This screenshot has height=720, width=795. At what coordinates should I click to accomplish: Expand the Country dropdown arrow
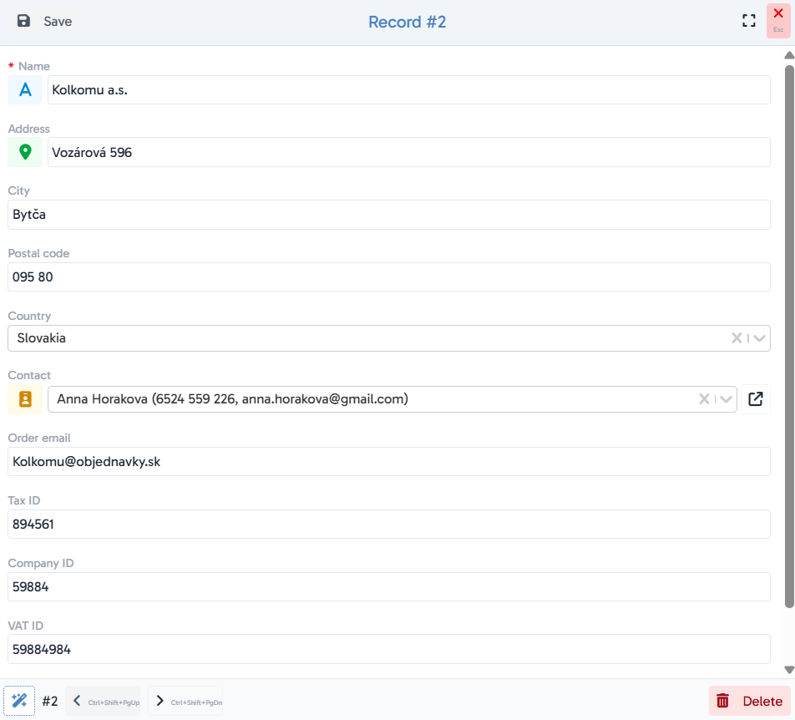tap(759, 338)
